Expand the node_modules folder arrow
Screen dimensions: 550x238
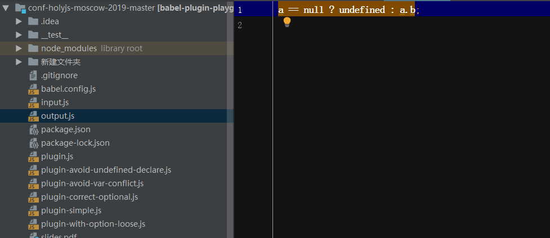19,48
